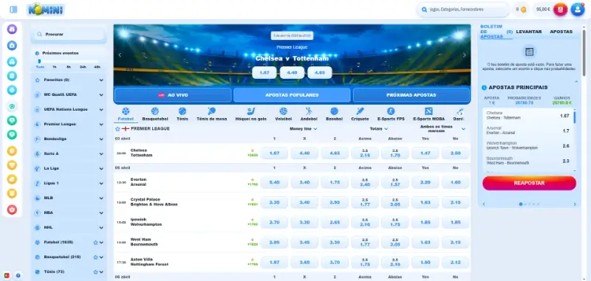Open the user profile avatar icon
This screenshot has height=281, width=591.
[x=578, y=10]
